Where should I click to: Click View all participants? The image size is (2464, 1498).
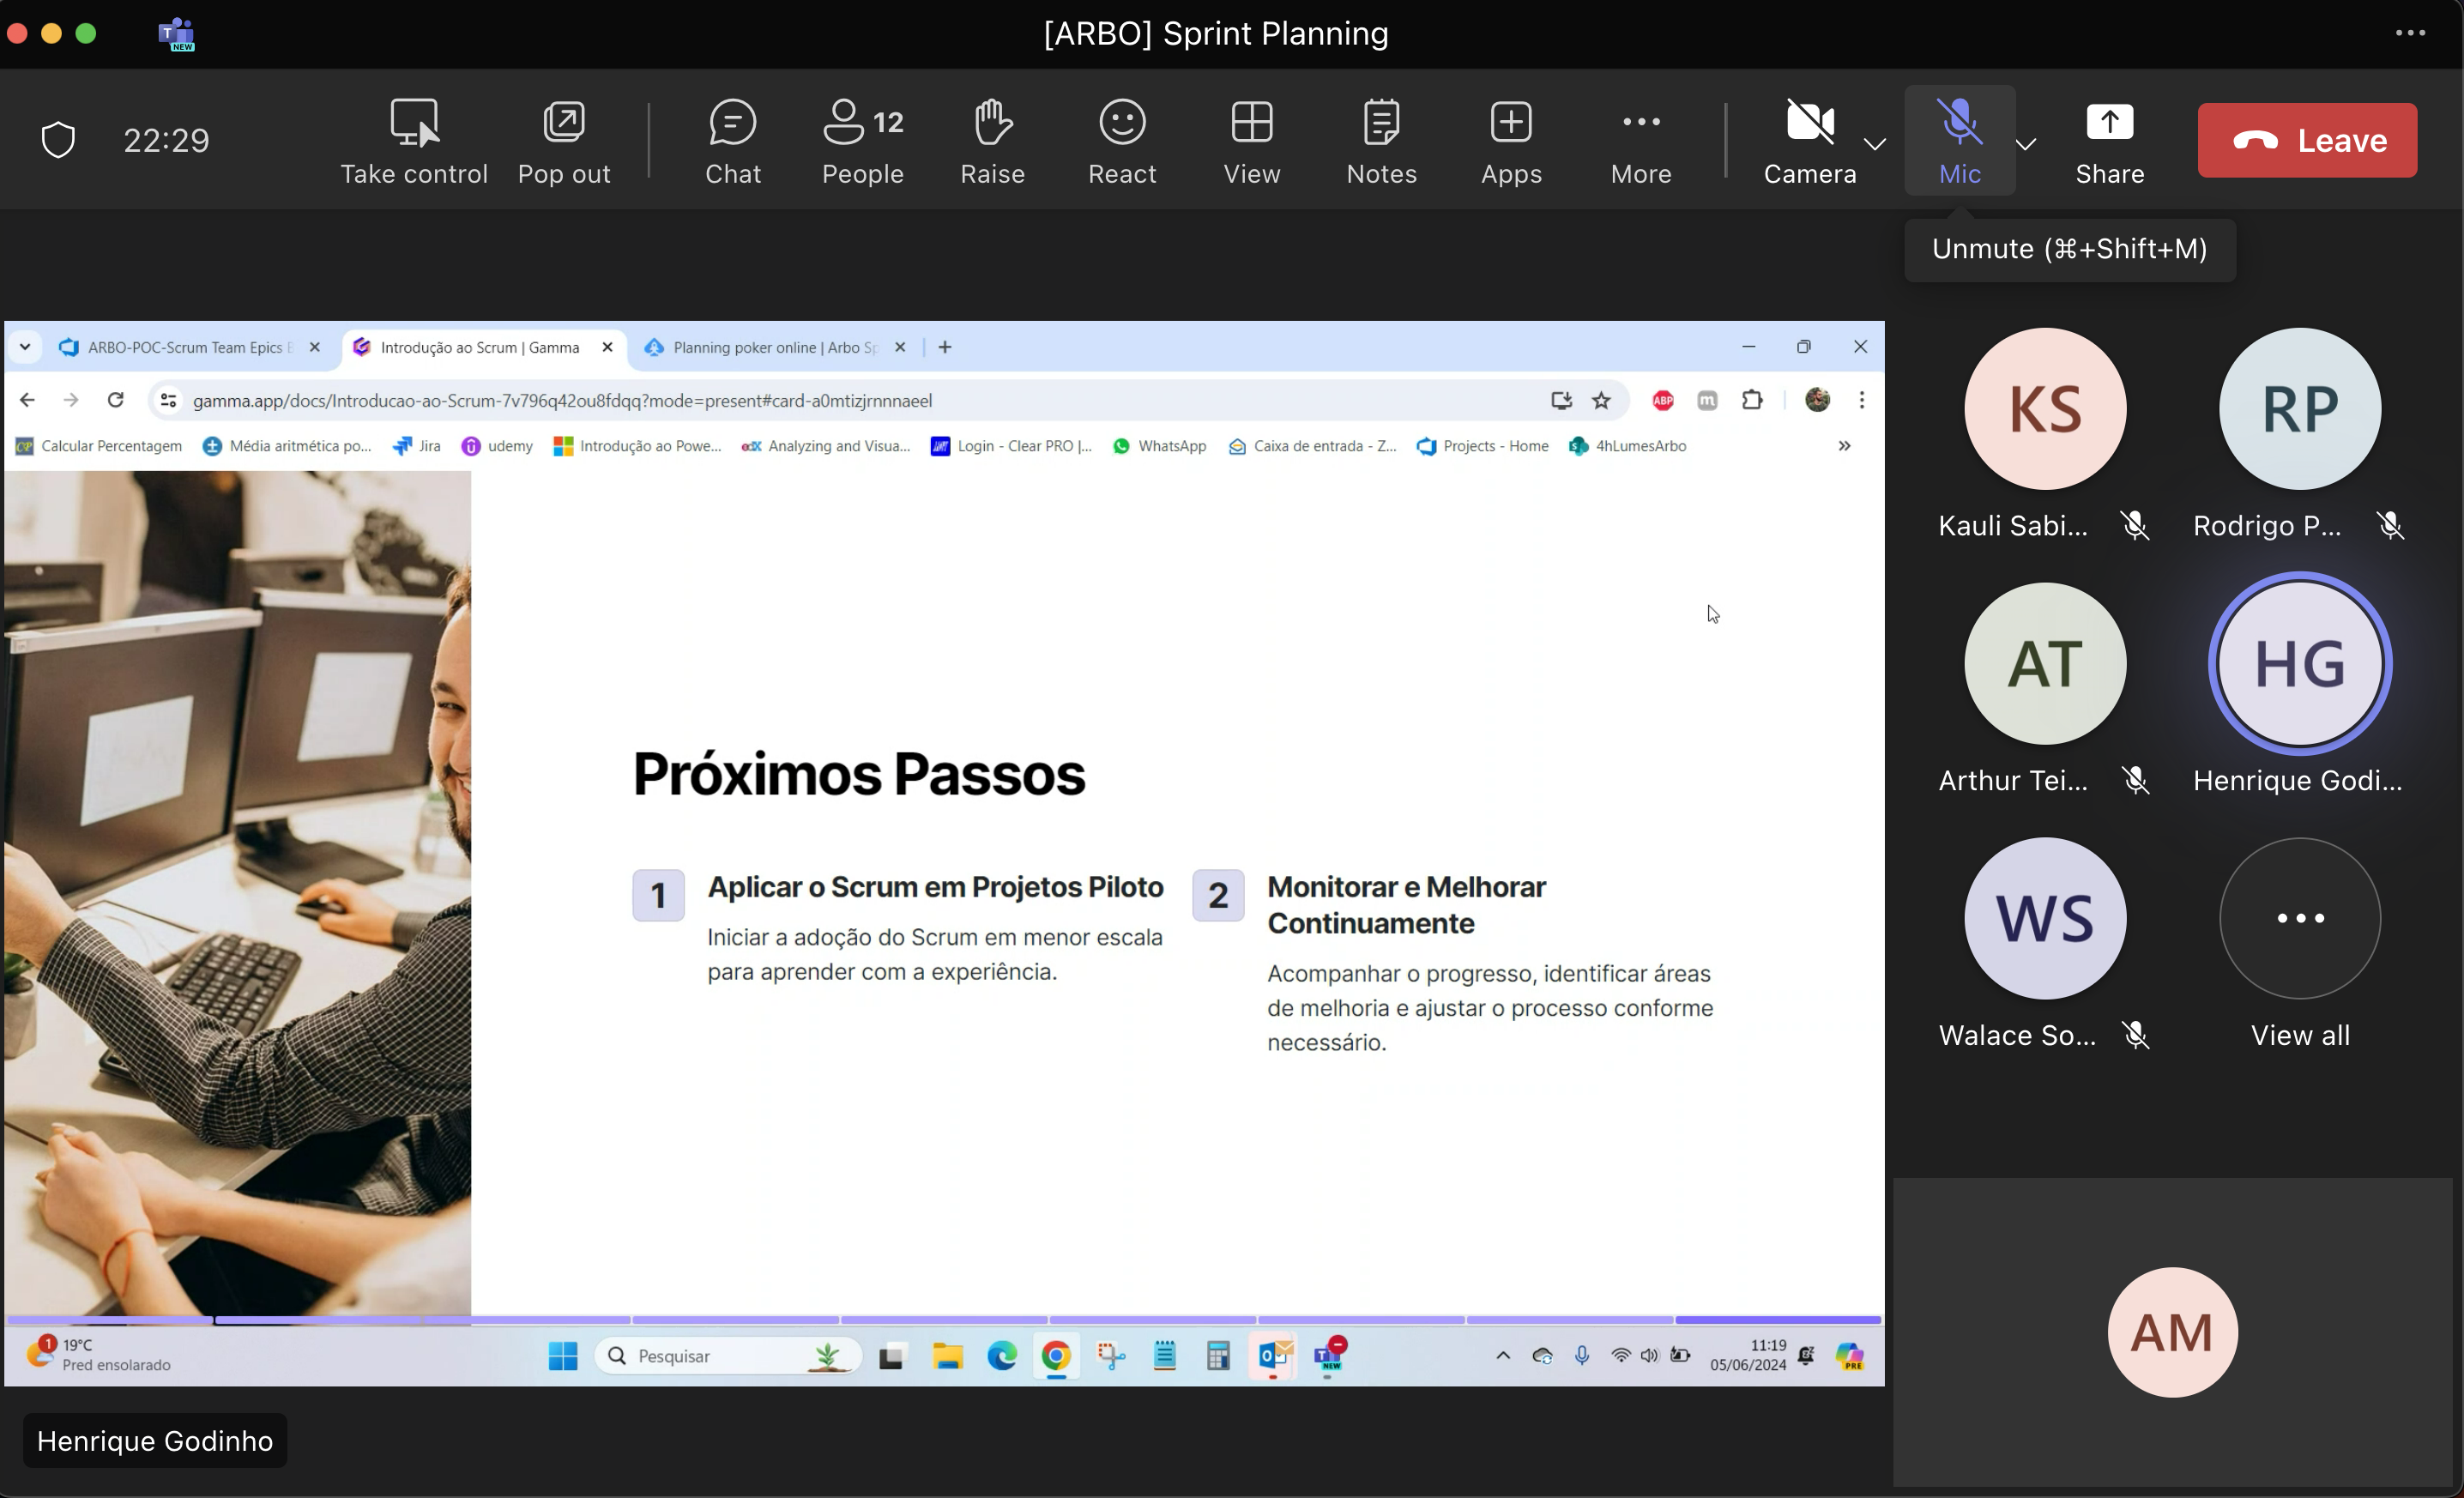point(2299,918)
